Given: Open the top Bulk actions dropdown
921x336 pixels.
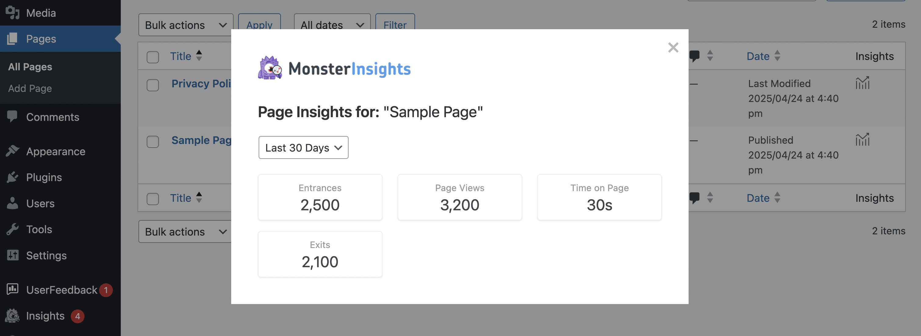Looking at the screenshot, I should tap(185, 25).
